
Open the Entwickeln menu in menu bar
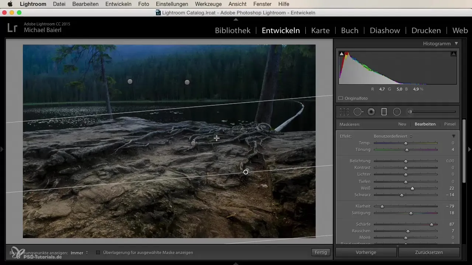(x=118, y=4)
